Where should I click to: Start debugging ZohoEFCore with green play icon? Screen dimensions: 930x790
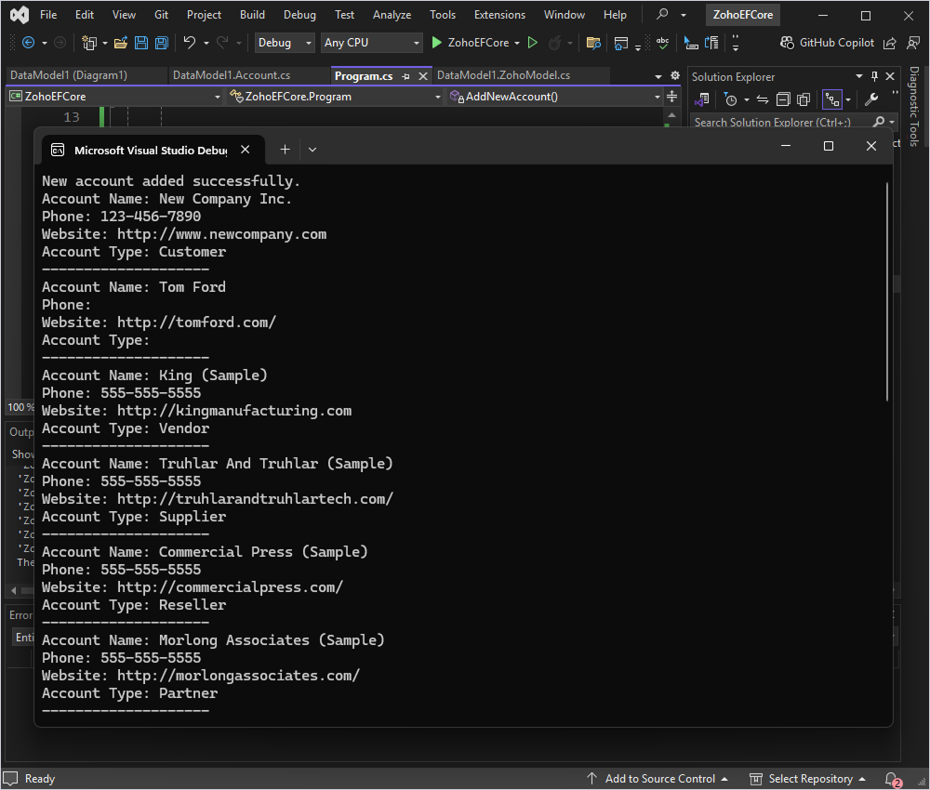(x=437, y=43)
